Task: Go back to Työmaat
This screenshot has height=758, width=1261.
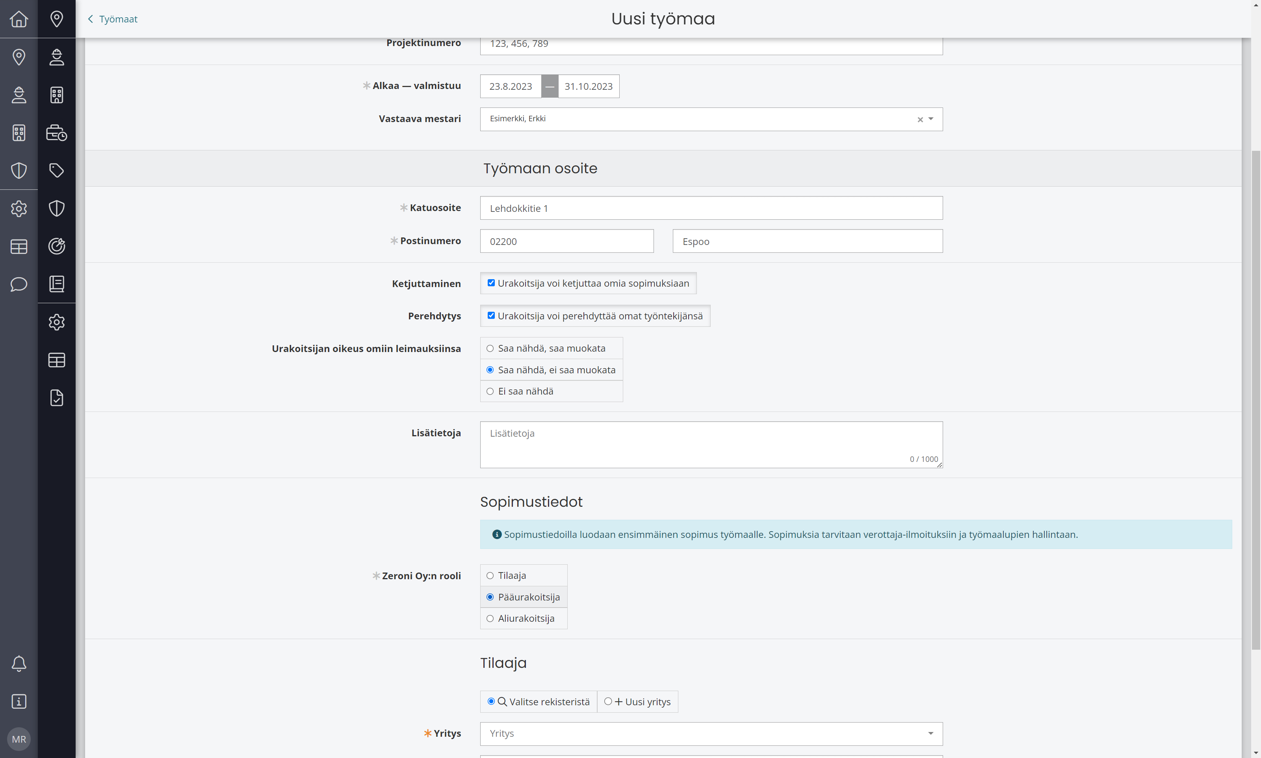Action: click(x=112, y=19)
